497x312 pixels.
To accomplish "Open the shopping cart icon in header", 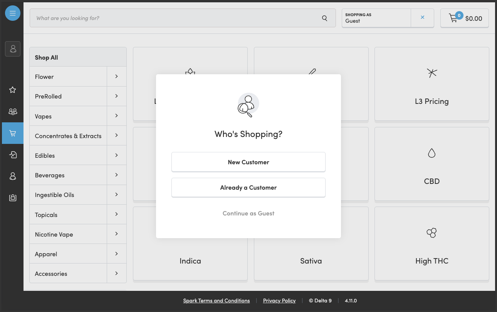I will coord(453,18).
